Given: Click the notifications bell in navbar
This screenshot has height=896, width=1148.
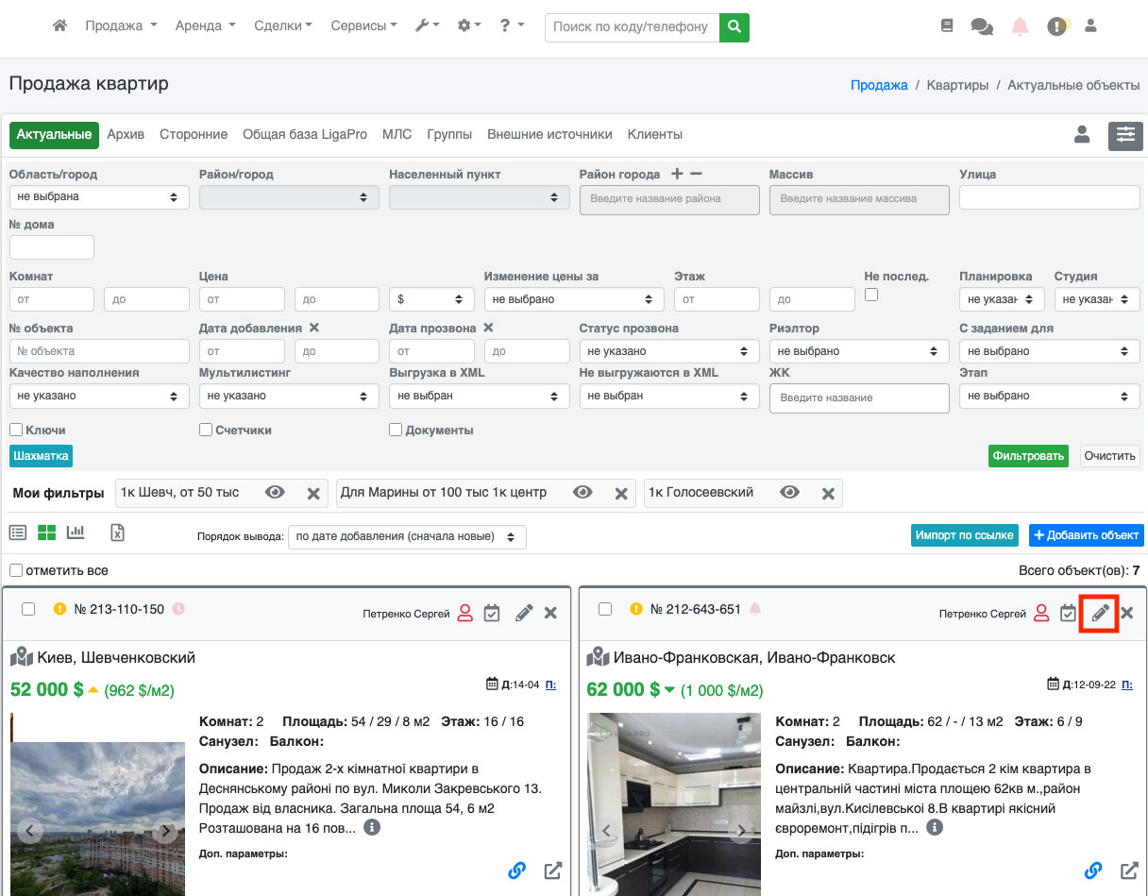Looking at the screenshot, I should click(x=1020, y=27).
